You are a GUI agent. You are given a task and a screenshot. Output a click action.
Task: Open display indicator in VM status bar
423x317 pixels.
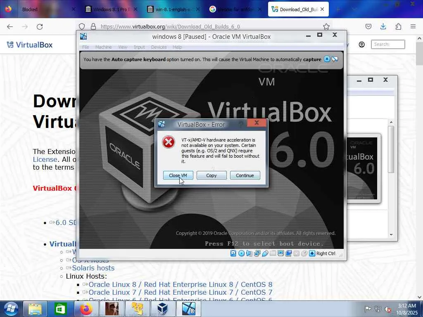coord(280,253)
